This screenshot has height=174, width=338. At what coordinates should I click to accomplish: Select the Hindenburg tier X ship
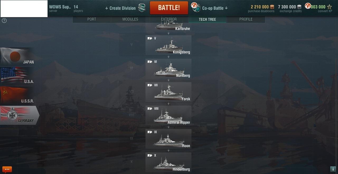[x=168, y=162]
